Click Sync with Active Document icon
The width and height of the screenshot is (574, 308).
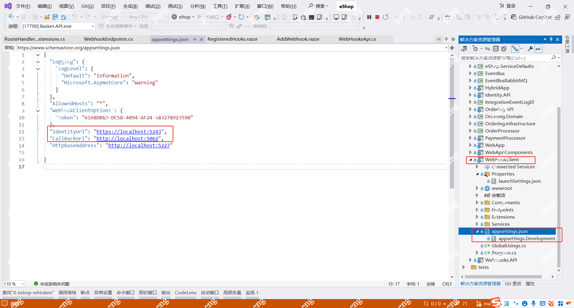click(x=488, y=49)
